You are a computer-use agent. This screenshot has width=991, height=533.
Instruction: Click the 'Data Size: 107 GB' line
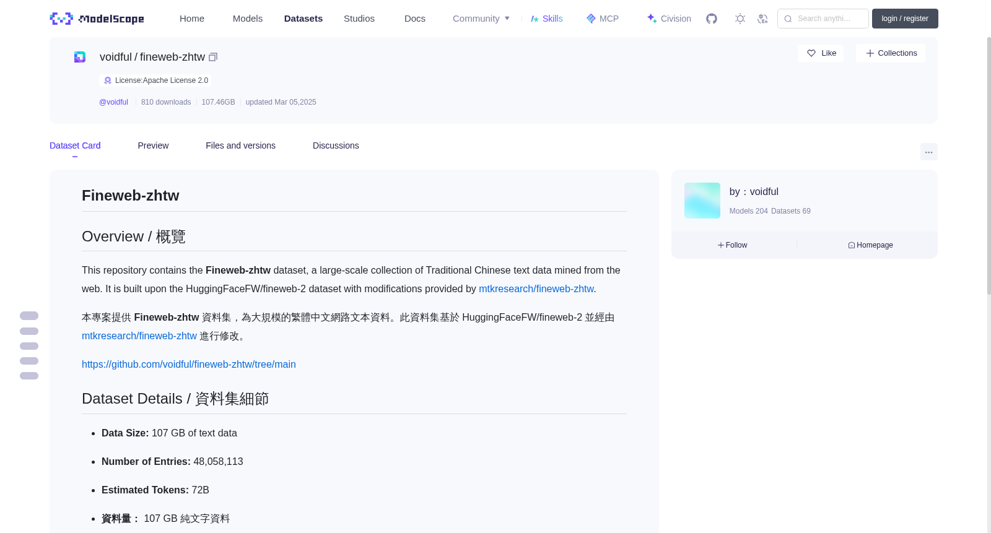169,433
